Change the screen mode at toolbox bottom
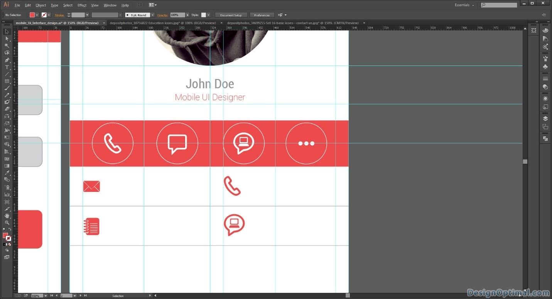 (x=7, y=257)
